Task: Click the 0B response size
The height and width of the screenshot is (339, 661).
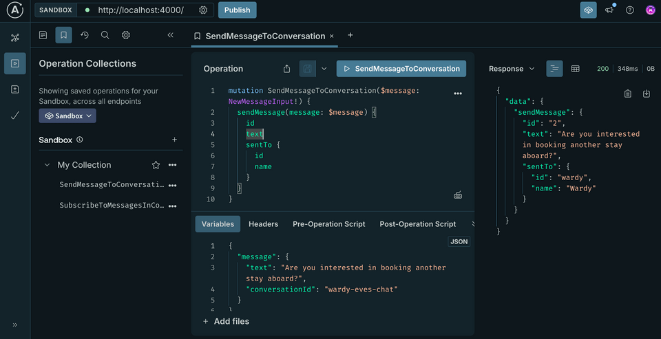Action: coord(651,69)
